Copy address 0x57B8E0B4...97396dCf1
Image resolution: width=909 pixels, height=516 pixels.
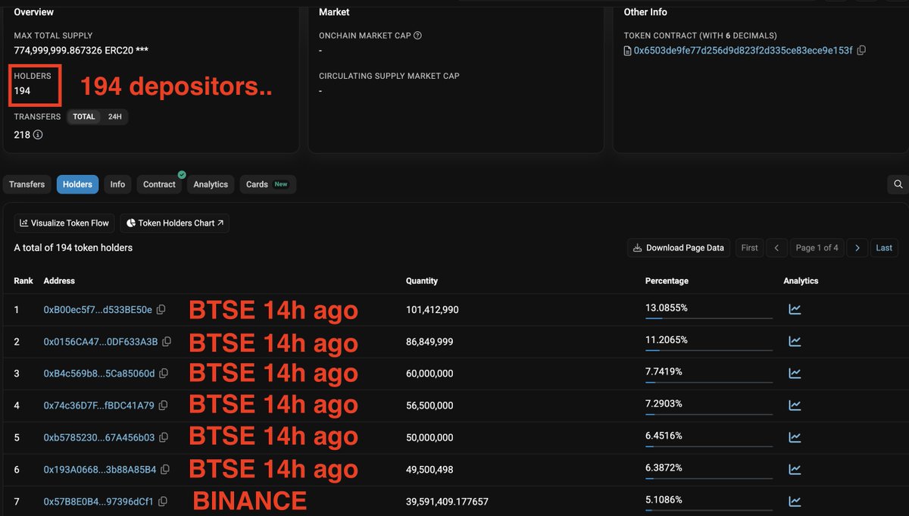click(162, 502)
